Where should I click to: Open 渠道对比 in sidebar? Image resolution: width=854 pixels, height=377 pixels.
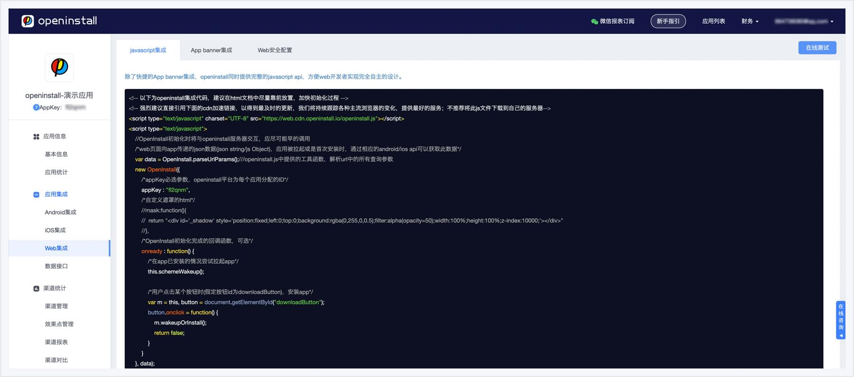click(x=56, y=360)
